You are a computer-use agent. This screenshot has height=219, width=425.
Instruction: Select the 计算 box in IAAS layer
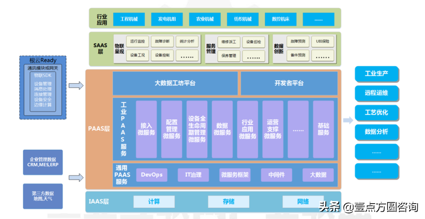point(154,202)
